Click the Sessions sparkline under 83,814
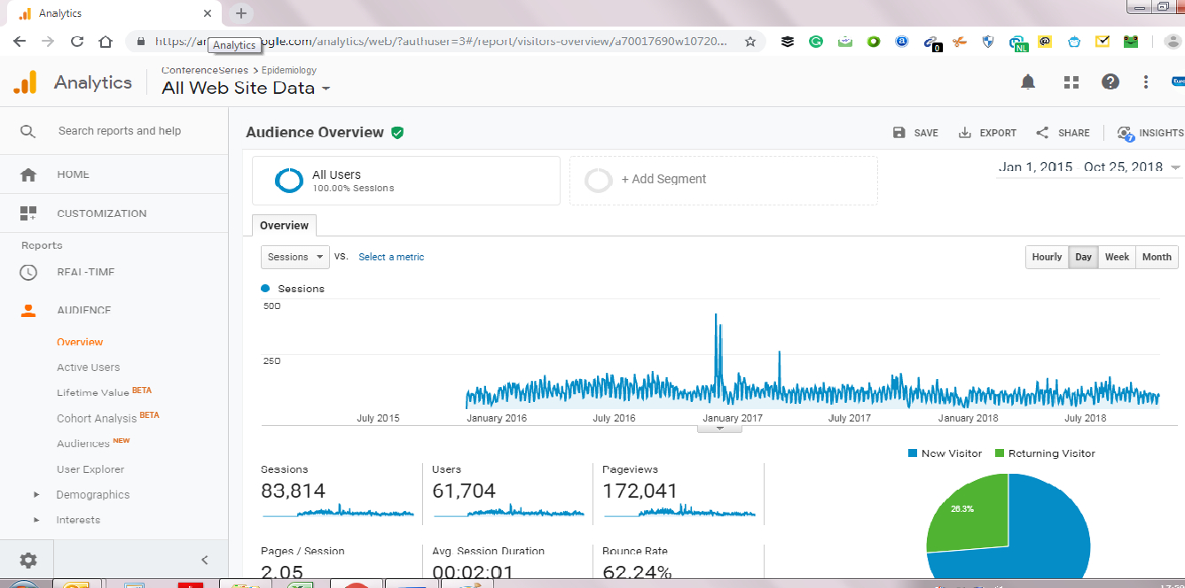 coord(338,510)
